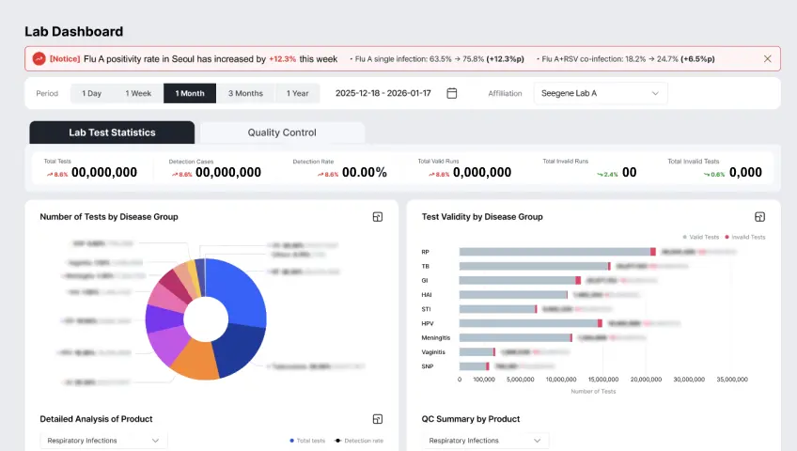Click the 2025-12-18 - 2026-01-17 date field
Viewport: 797px width, 451px height.
[383, 93]
